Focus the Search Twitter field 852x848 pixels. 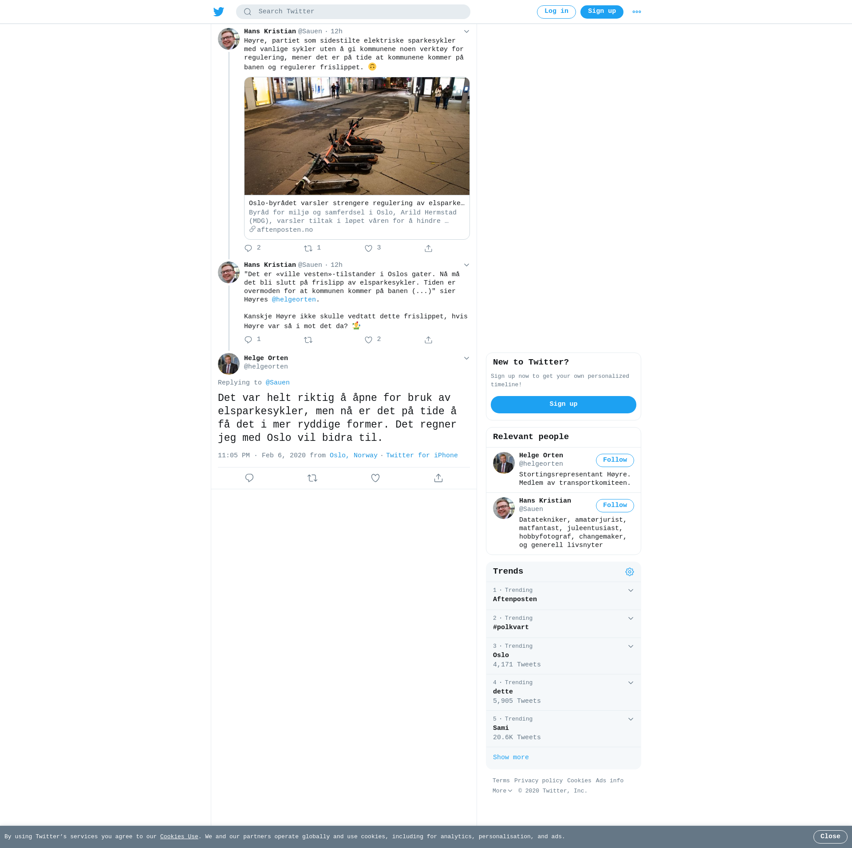[353, 12]
